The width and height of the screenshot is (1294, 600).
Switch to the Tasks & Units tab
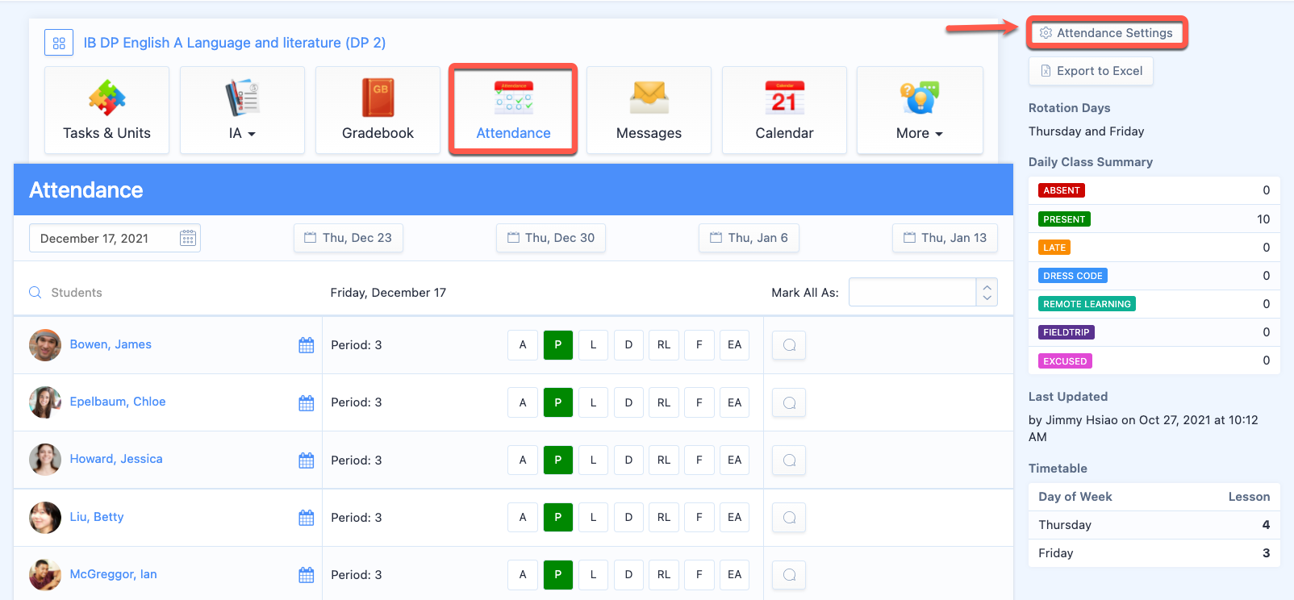[106, 110]
